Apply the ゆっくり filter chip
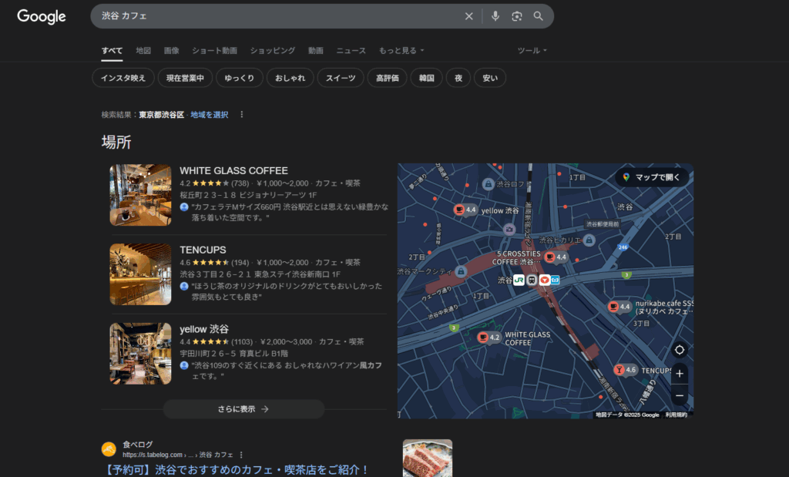789x477 pixels. pos(240,78)
